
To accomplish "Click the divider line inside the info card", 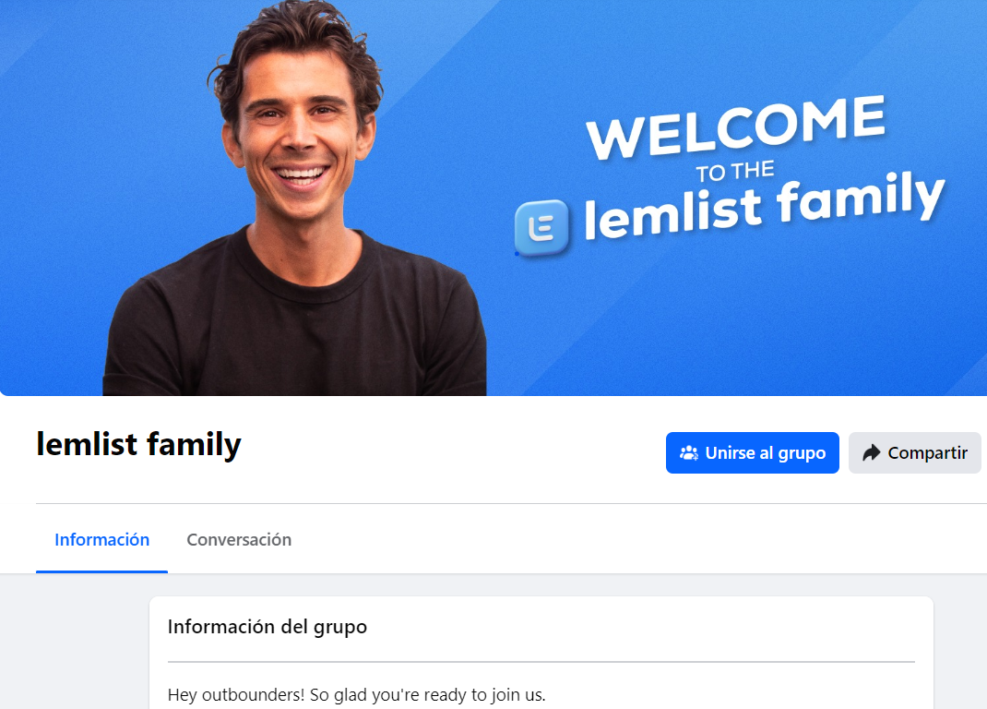I will (541, 662).
